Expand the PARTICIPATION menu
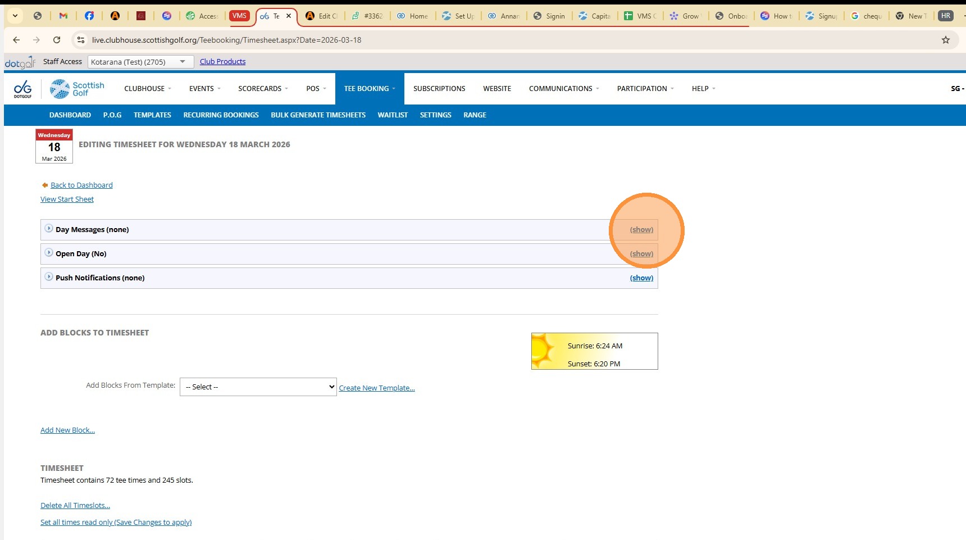This screenshot has height=540, width=966. 645,89
